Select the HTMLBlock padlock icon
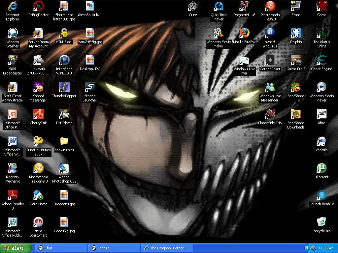Viewport: 338px width, 253px height. [64, 33]
